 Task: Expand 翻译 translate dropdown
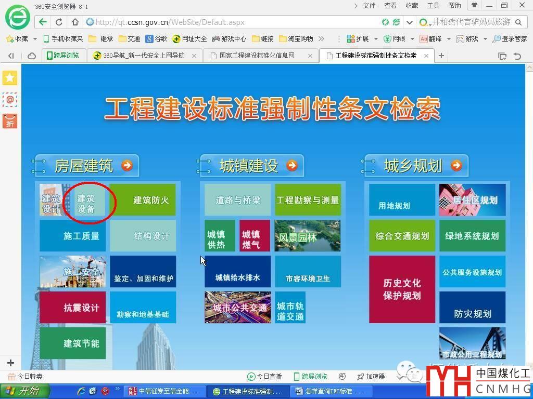tap(449, 39)
